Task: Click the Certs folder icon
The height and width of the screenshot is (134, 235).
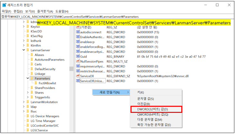Action: (32, 64)
